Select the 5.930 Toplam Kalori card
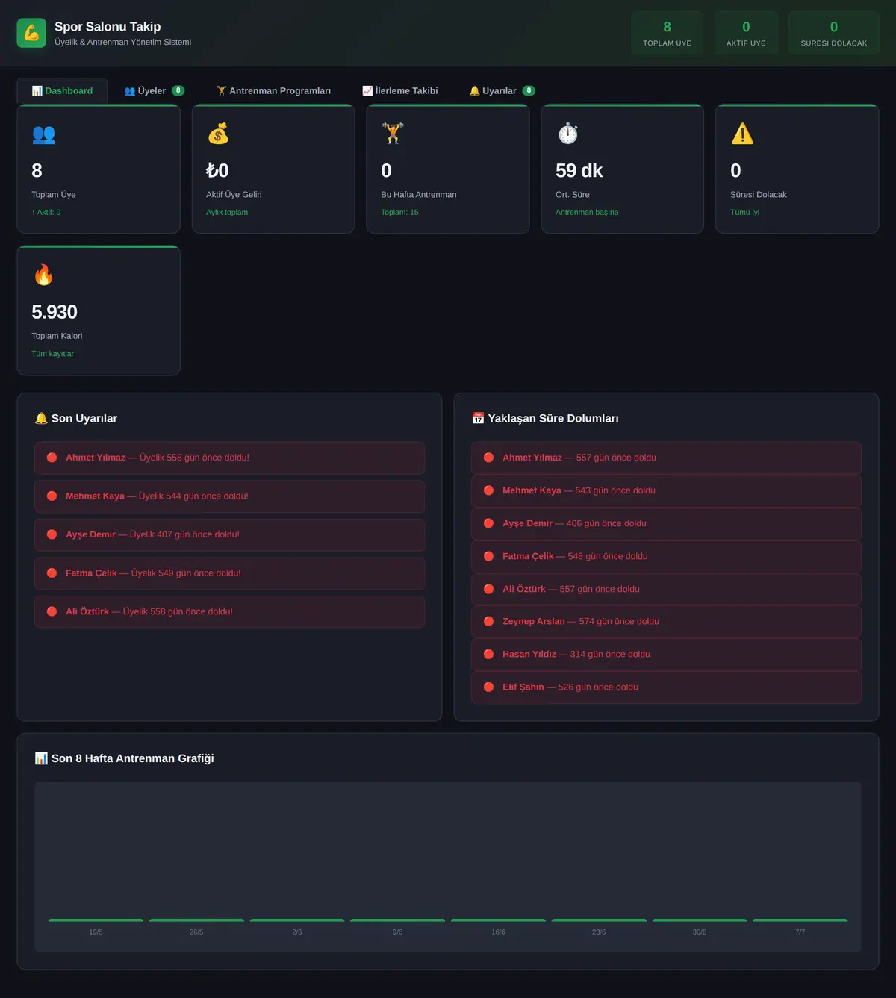Screen dimensions: 896x998 99,311
